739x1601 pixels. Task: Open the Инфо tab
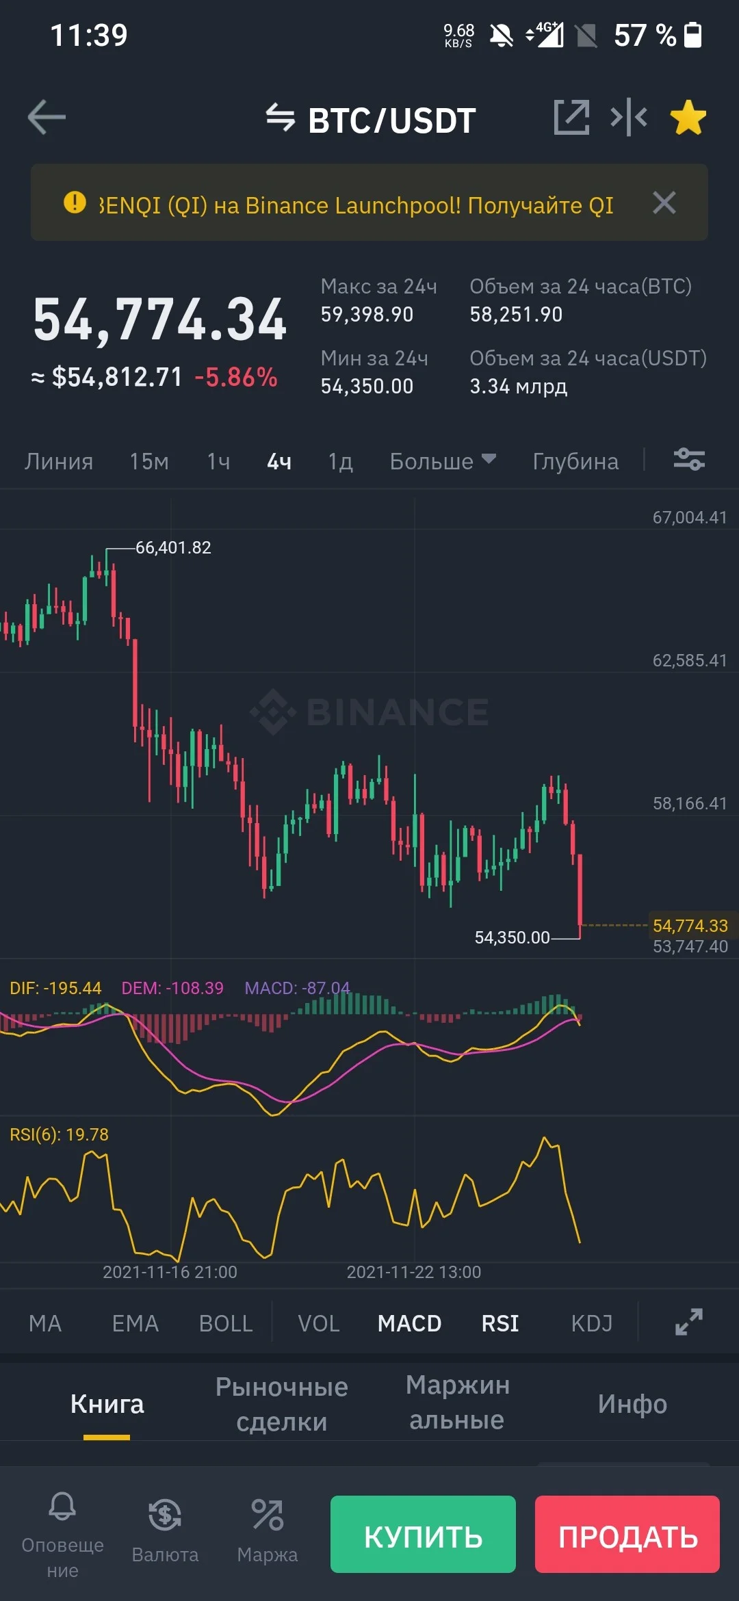tap(632, 1404)
